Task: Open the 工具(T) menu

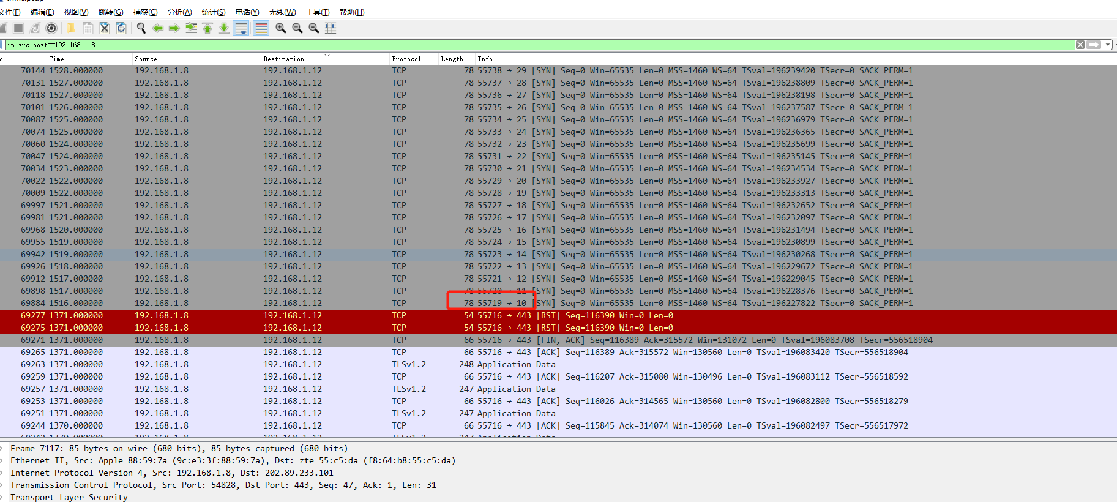Action: click(x=318, y=12)
